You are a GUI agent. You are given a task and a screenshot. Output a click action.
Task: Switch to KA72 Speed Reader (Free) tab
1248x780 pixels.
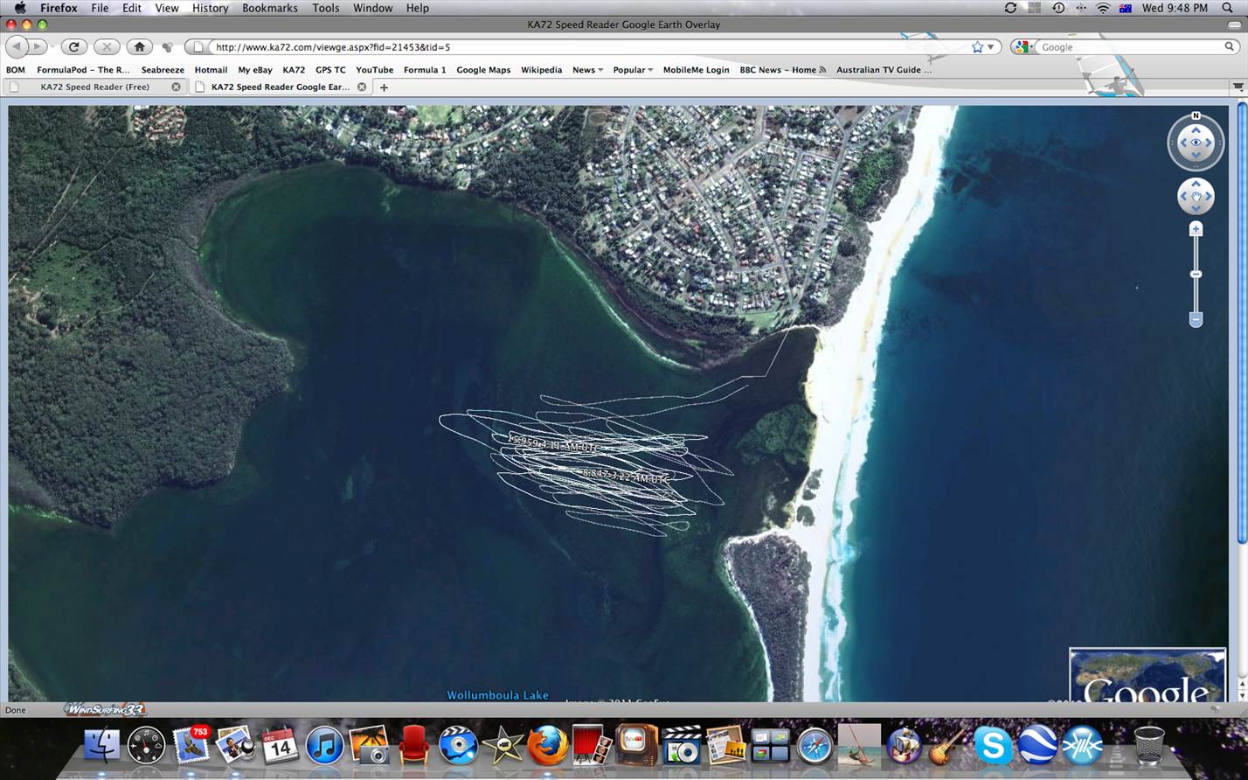click(x=95, y=87)
